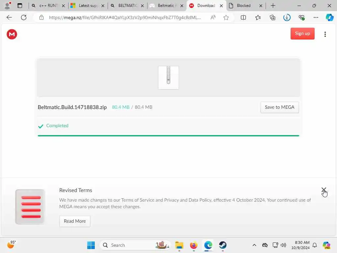The height and width of the screenshot is (253, 337).
Task: Click the Edge taskbar icon
Action: click(x=208, y=245)
